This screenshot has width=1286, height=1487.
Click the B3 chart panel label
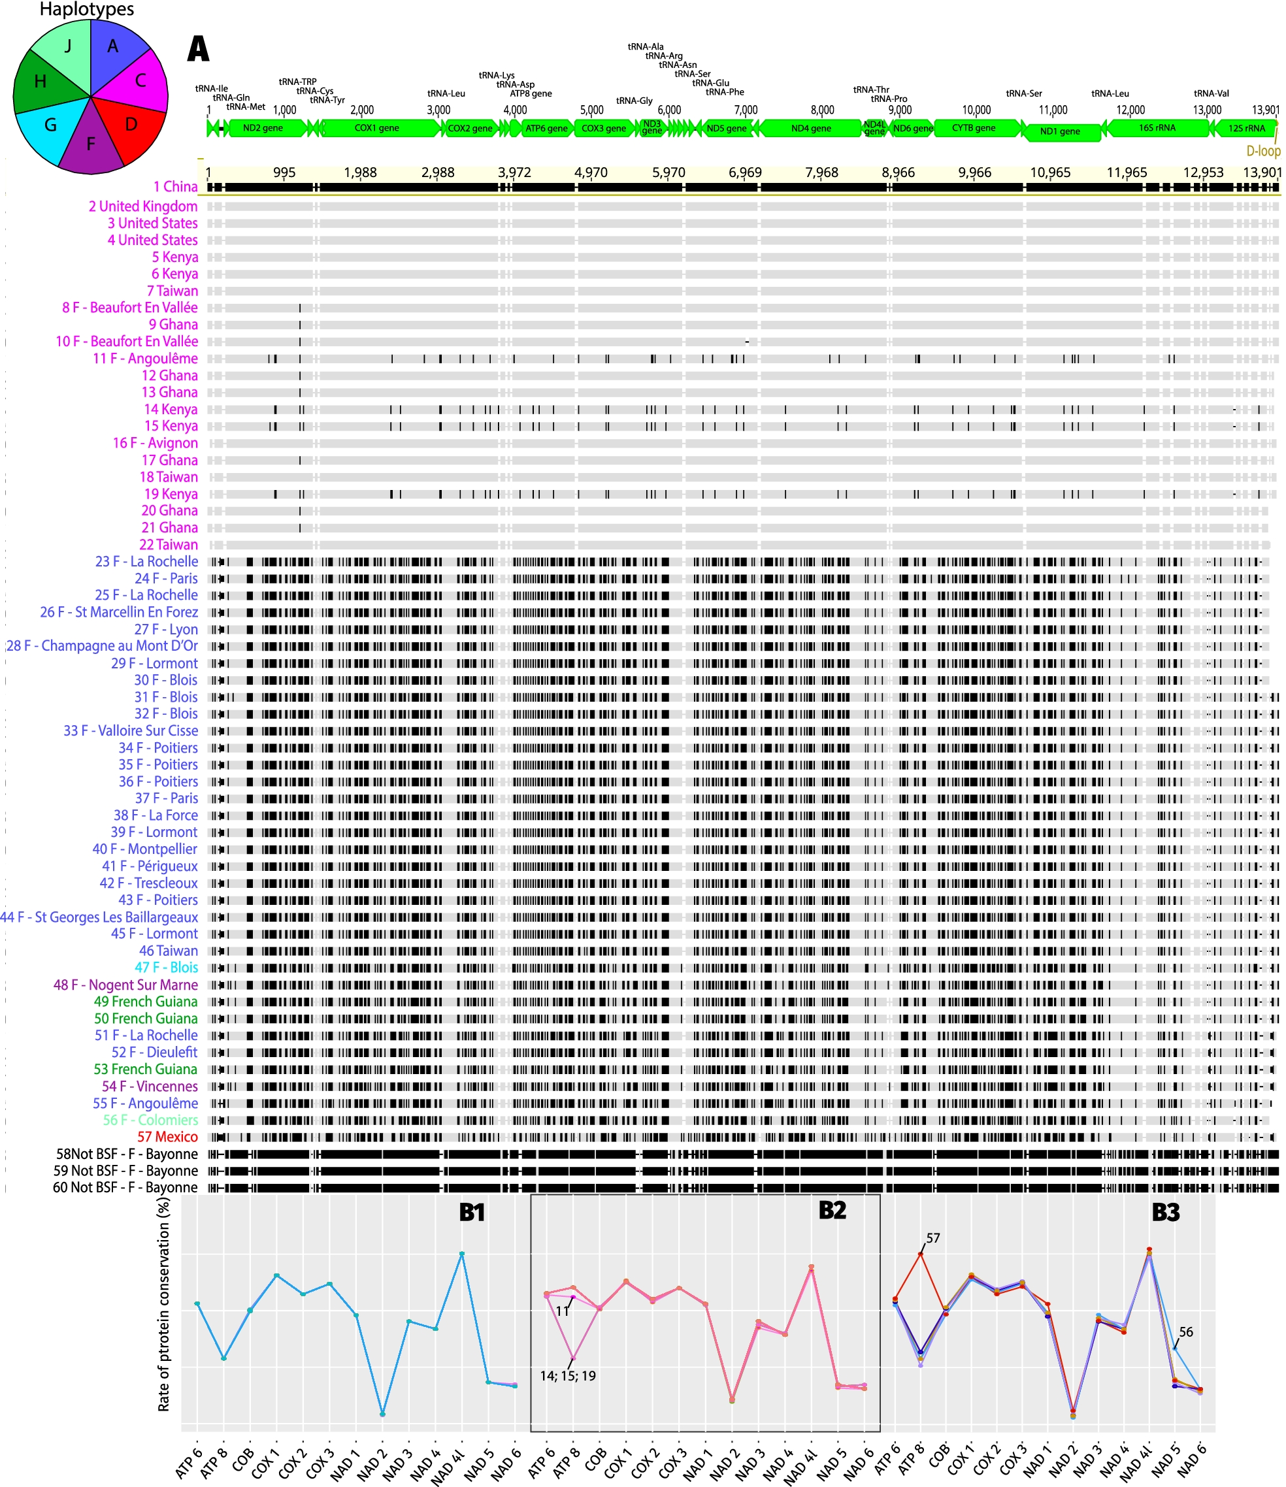[x=1166, y=1213]
